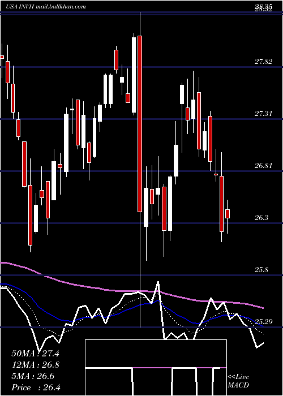Click the 27.82 price level label
Viewport: 283px width, 396px height.
point(263,61)
